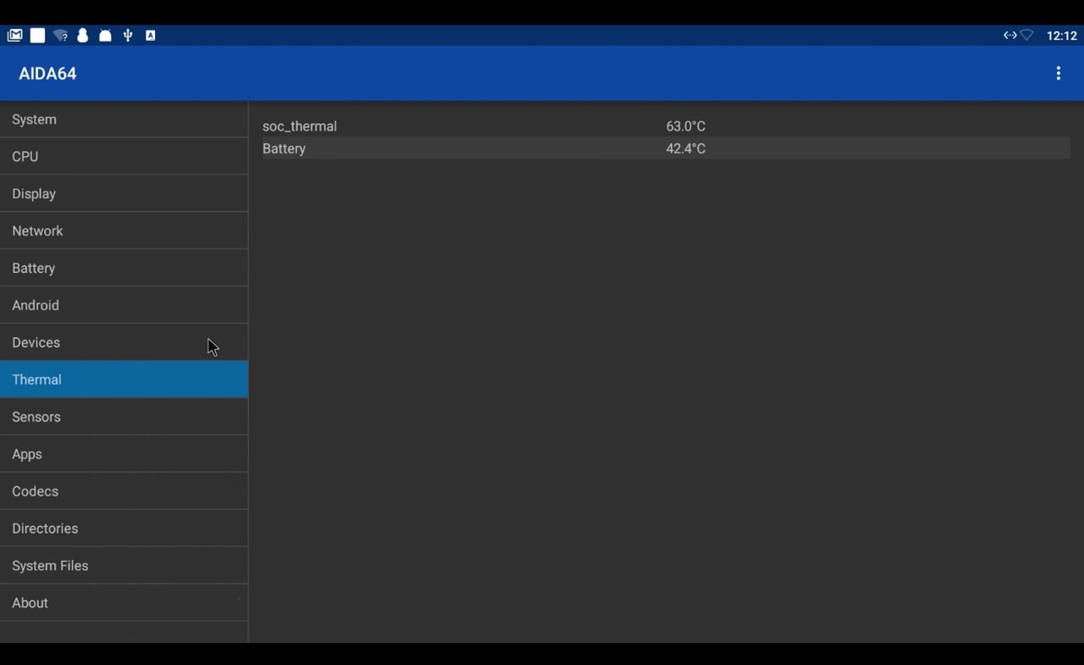Image resolution: width=1084 pixels, height=665 pixels.
Task: Tap the white square notification icon
Action: (x=37, y=36)
